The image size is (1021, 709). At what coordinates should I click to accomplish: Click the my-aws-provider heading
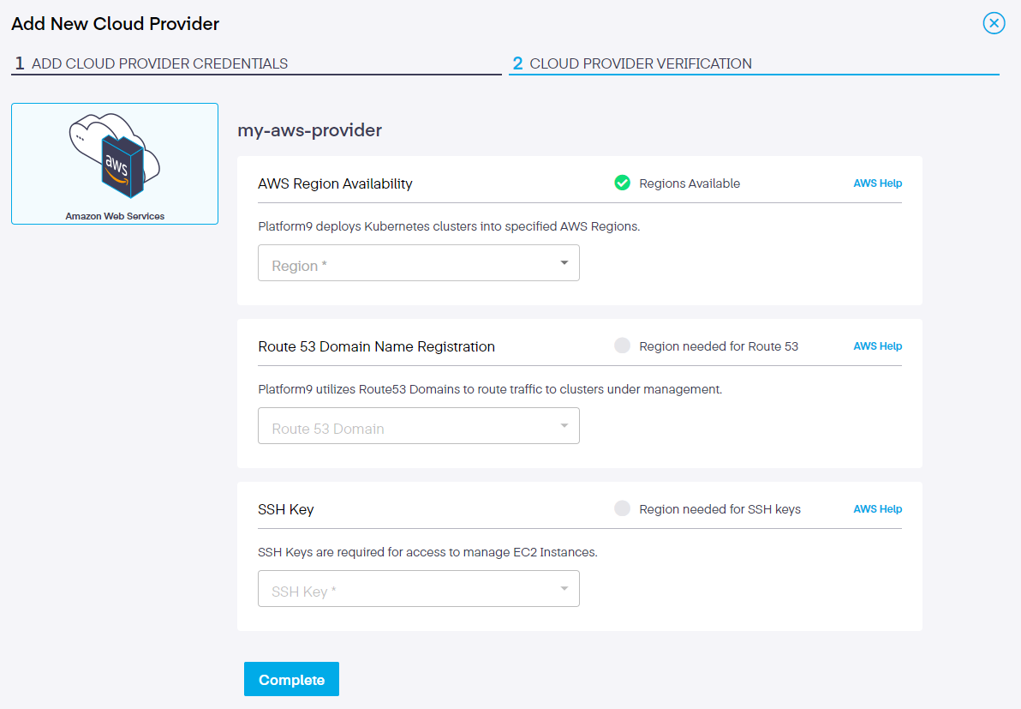[309, 130]
